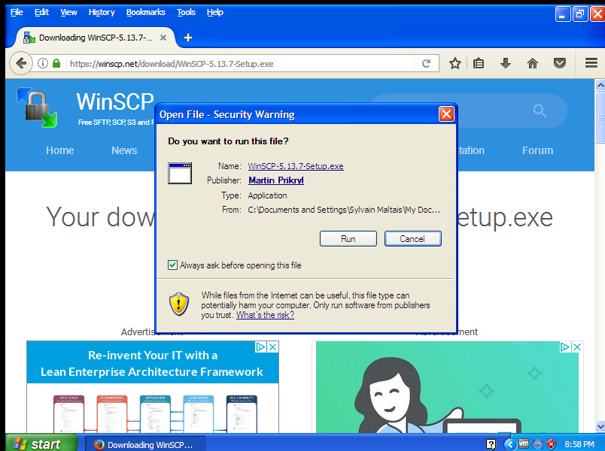Open the Bookmarks menu
The height and width of the screenshot is (451, 605).
pyautogui.click(x=146, y=12)
